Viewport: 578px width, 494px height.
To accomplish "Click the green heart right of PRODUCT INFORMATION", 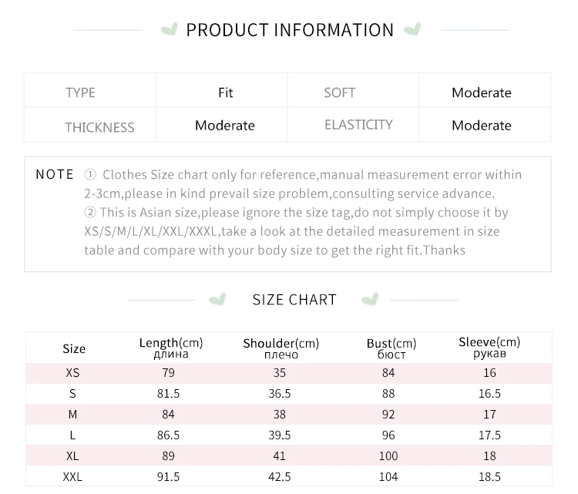I will (x=413, y=30).
